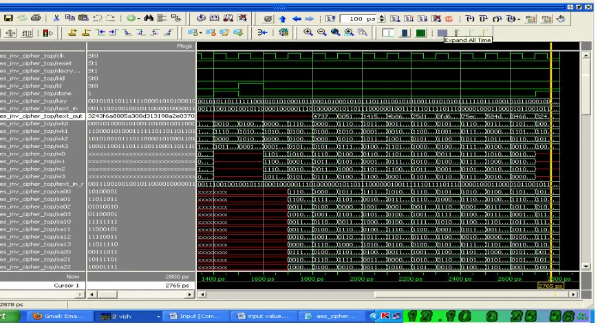Click the waveform vertical scrollbar up arrow
Image resolution: width=600 pixels, height=329 pixels.
[x=586, y=56]
